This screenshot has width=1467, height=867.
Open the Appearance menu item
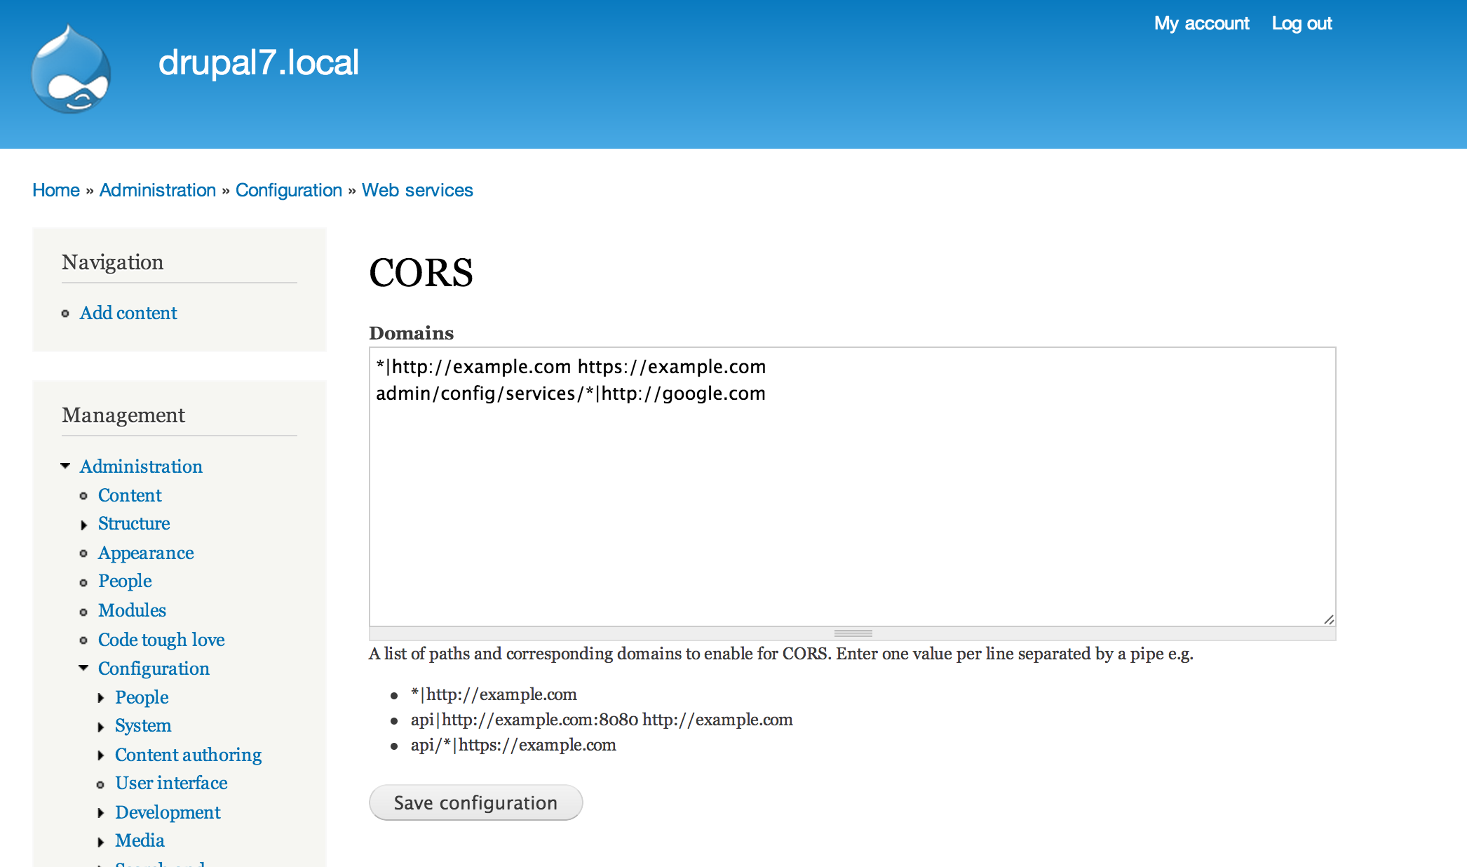[x=146, y=553]
